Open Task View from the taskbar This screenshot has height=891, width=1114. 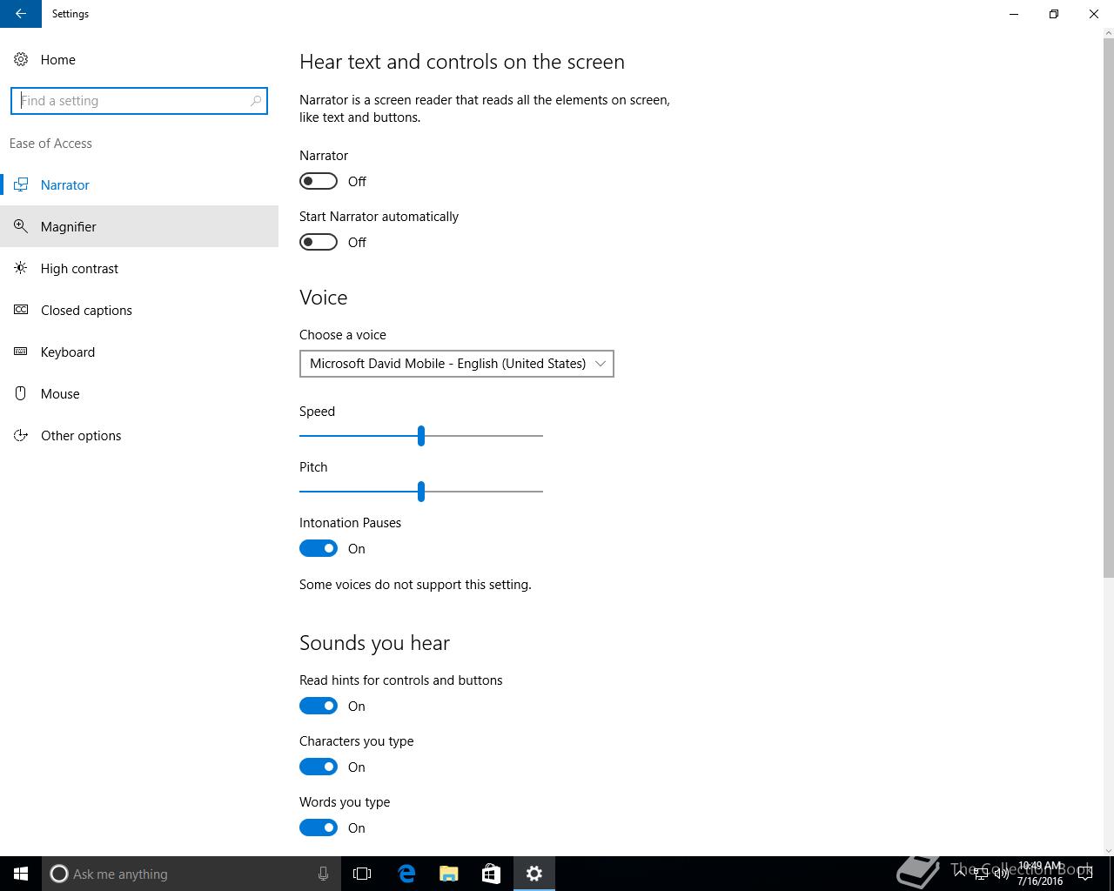(x=362, y=874)
